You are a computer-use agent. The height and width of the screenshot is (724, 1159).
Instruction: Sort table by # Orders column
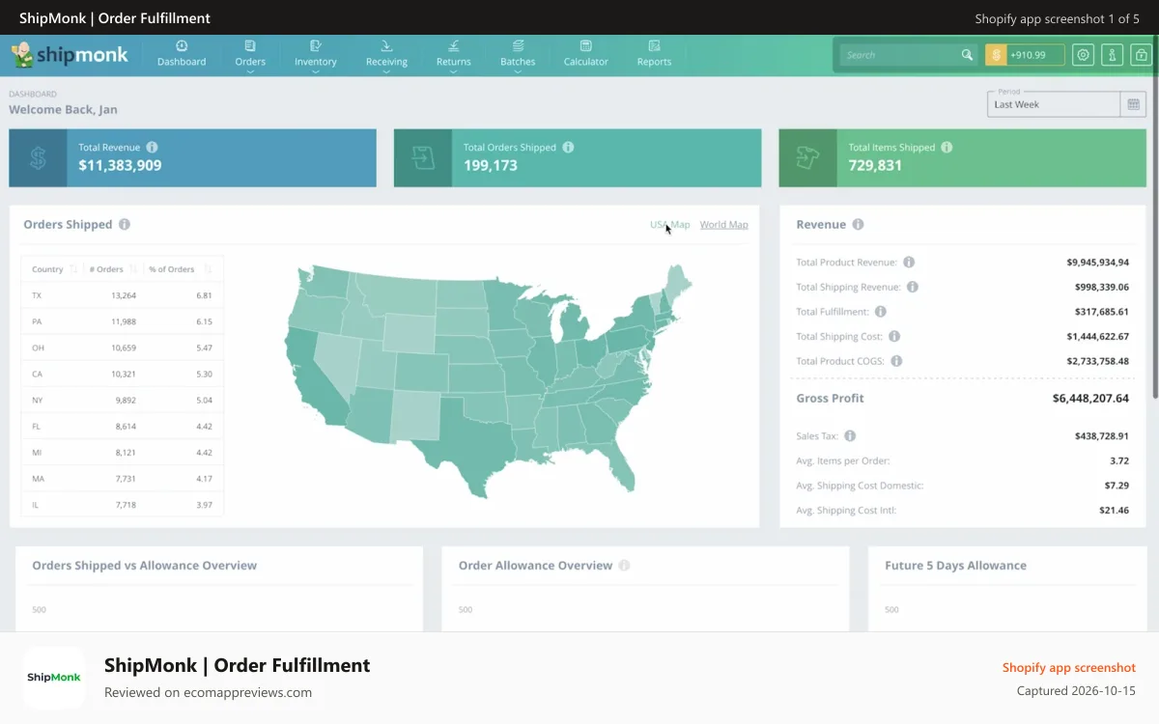113,269
